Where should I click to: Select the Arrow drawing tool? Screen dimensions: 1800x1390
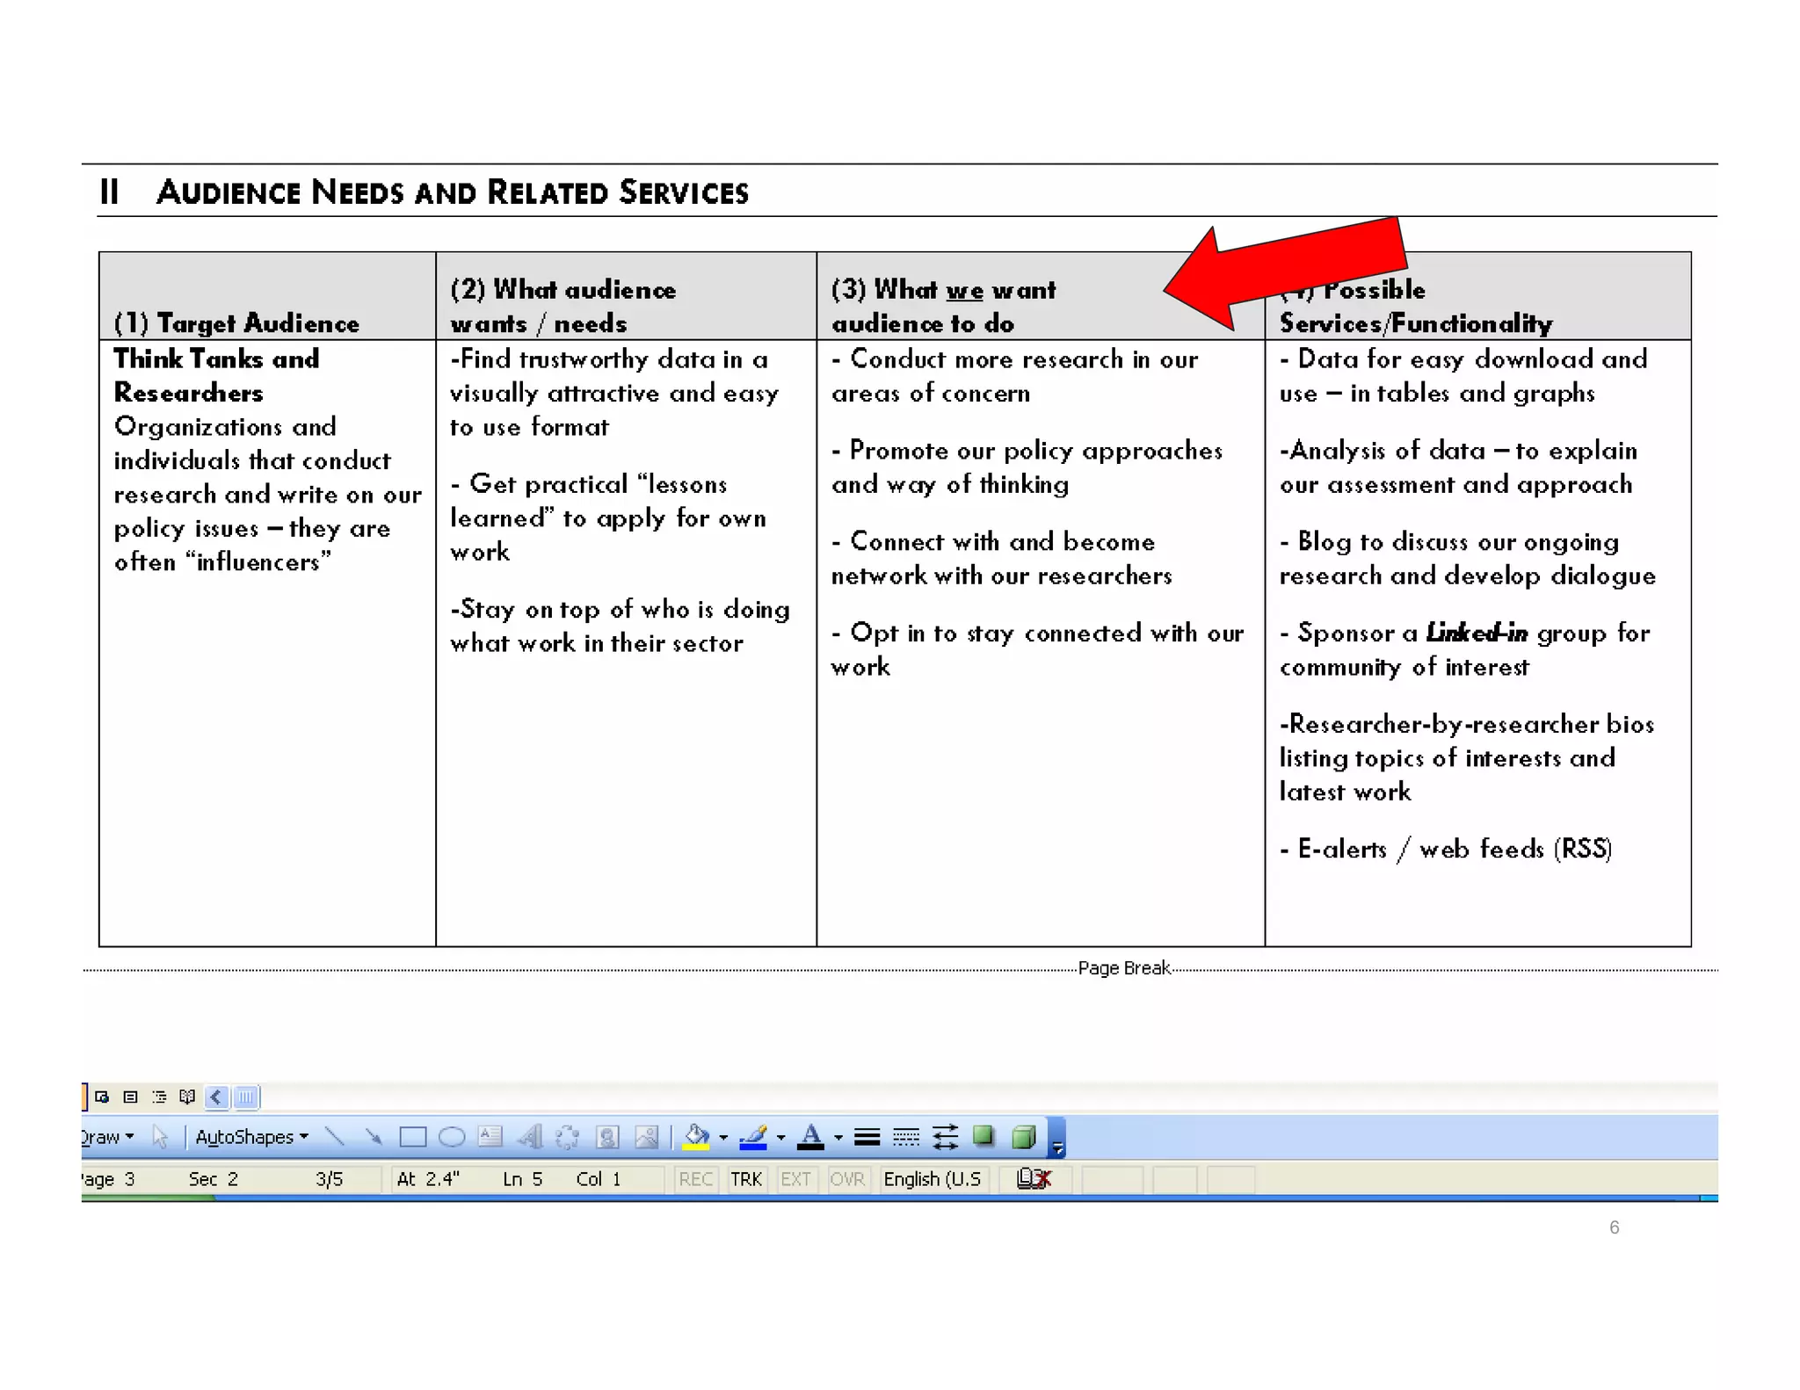point(374,1137)
